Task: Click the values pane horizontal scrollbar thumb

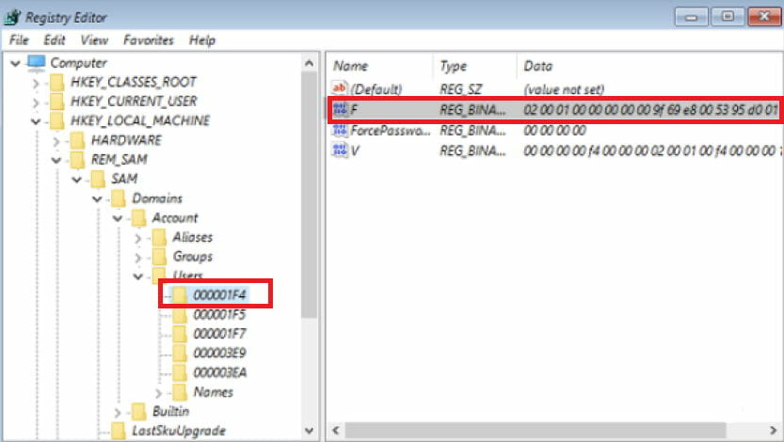Action: tap(535, 430)
